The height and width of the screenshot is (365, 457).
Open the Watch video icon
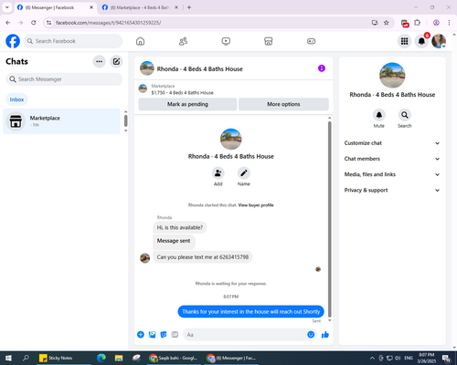(x=226, y=41)
